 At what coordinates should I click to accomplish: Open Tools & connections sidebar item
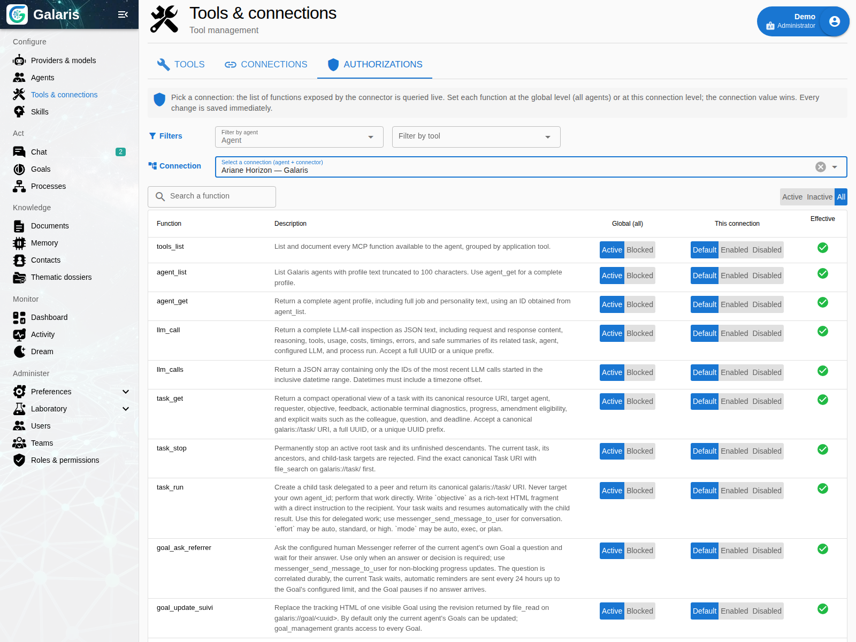pyautogui.click(x=64, y=95)
